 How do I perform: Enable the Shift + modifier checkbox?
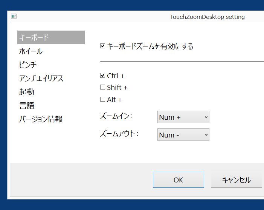(102, 87)
